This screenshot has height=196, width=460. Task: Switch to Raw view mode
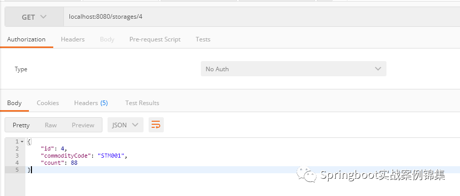[51, 125]
